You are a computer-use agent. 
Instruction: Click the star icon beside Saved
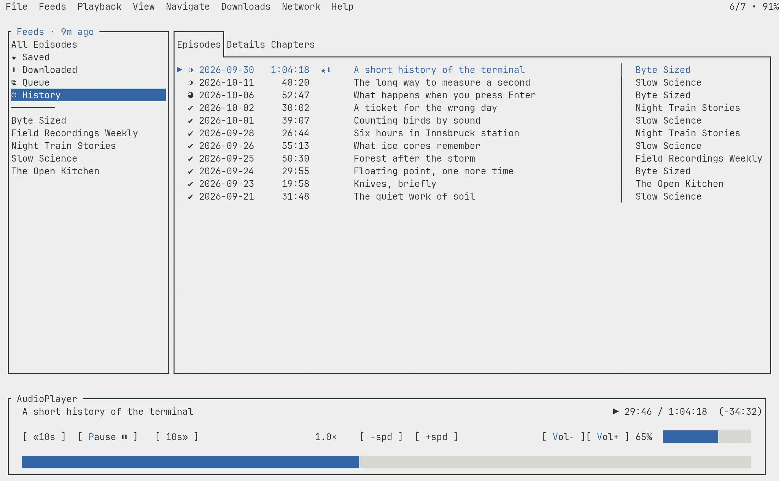tap(14, 57)
